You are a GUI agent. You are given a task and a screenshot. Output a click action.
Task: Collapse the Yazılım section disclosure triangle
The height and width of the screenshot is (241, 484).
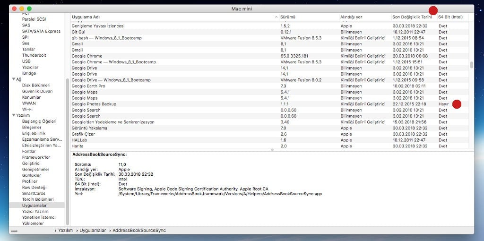coord(14,115)
